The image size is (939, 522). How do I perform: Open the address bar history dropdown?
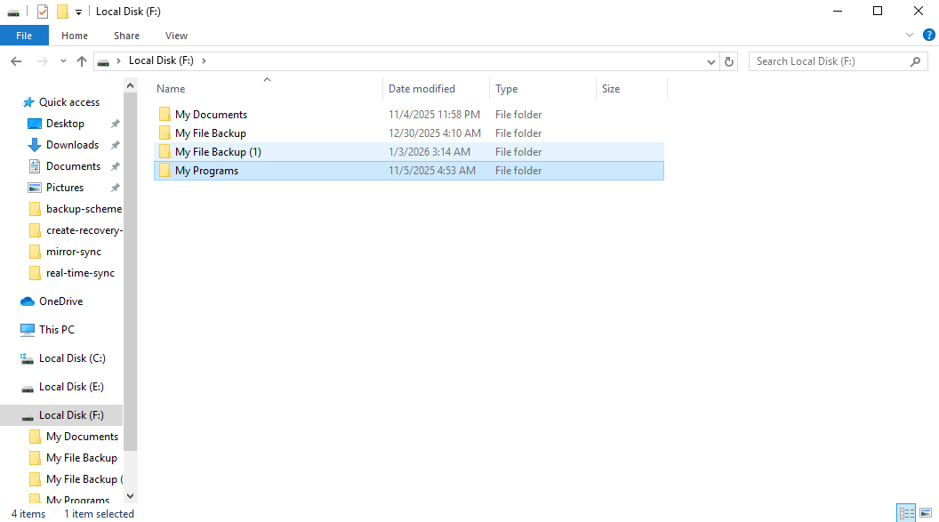click(710, 61)
